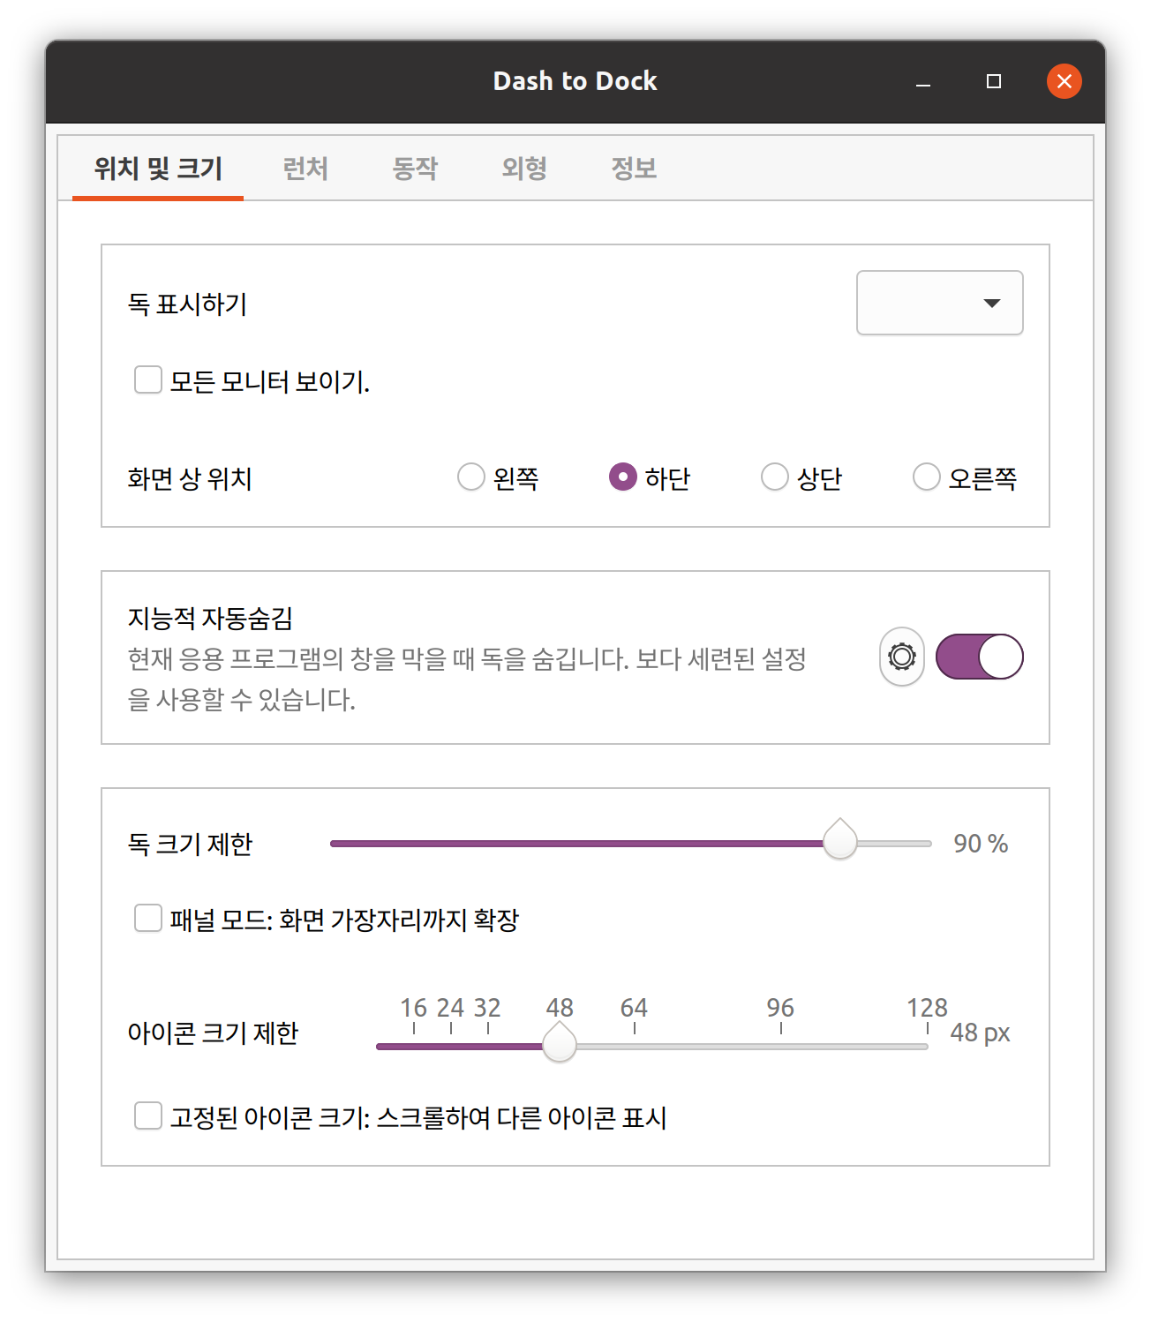Click the 지능적 자동숨김 heading
This screenshot has width=1151, height=1322.
pyautogui.click(x=210, y=618)
